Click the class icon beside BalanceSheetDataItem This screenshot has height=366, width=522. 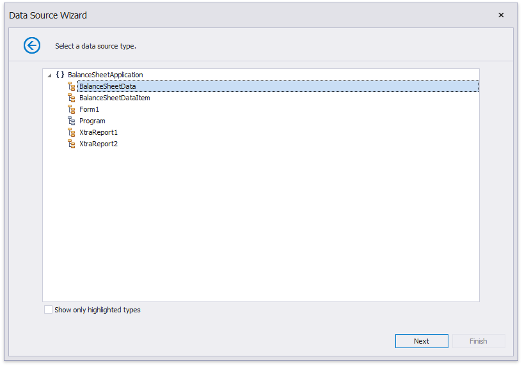click(x=71, y=98)
